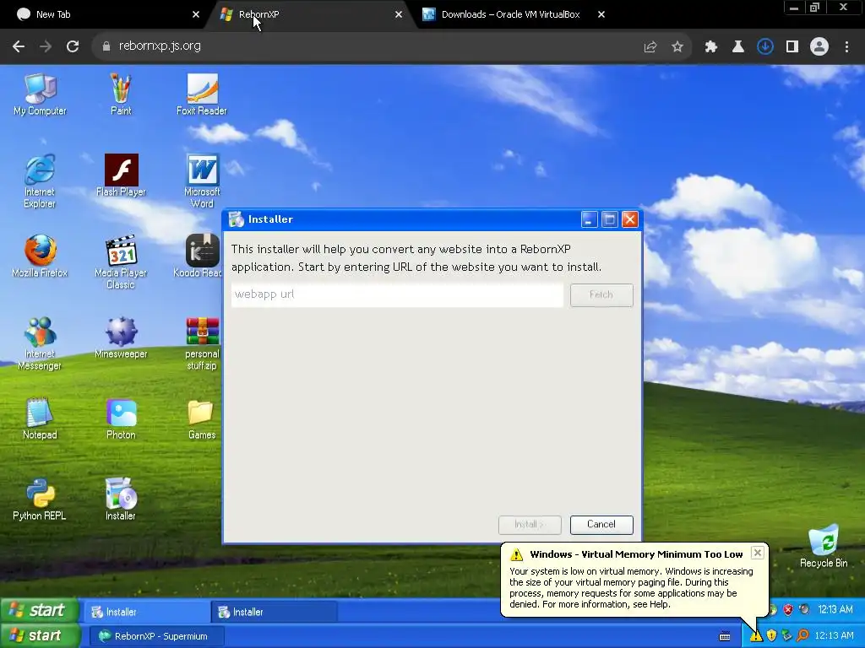This screenshot has width=865, height=648.
Task: Switch to Downloads – Oracle VM VirtualBox tab
Action: pos(511,14)
